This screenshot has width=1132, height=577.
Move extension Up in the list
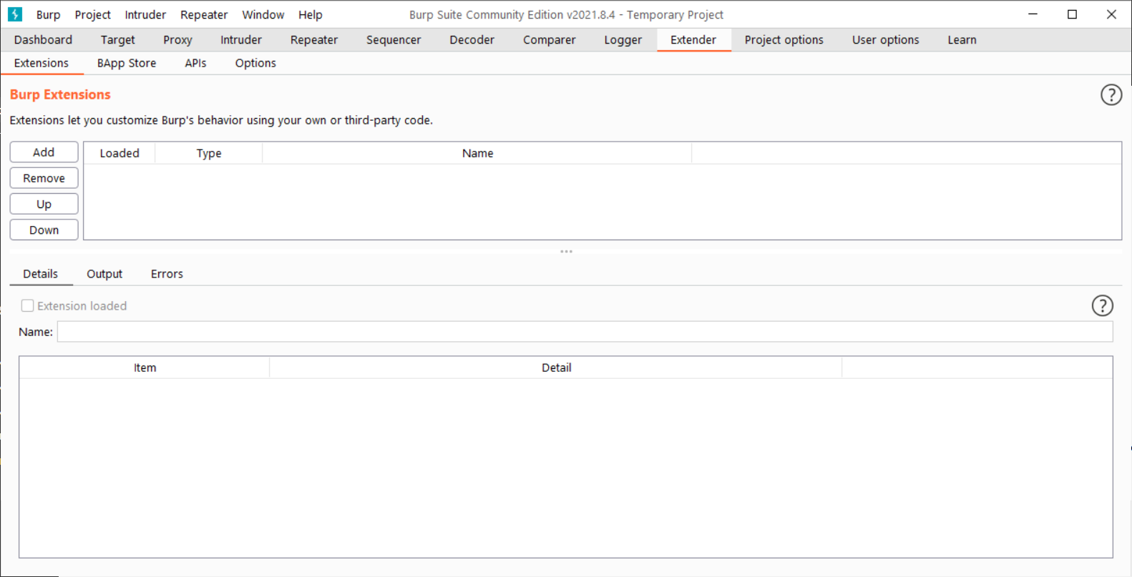[x=44, y=204]
